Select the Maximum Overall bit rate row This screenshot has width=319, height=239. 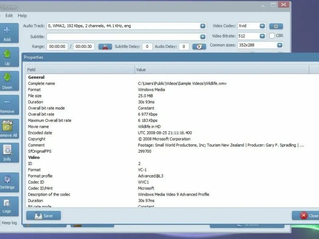coord(173,121)
